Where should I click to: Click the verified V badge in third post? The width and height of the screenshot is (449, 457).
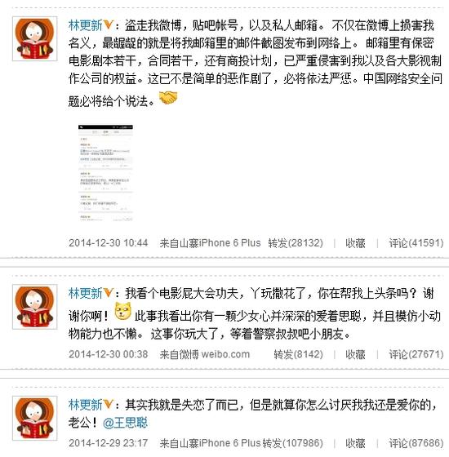[108, 405]
